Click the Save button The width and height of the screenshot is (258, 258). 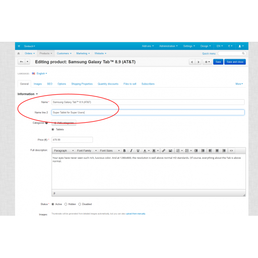click(218, 62)
